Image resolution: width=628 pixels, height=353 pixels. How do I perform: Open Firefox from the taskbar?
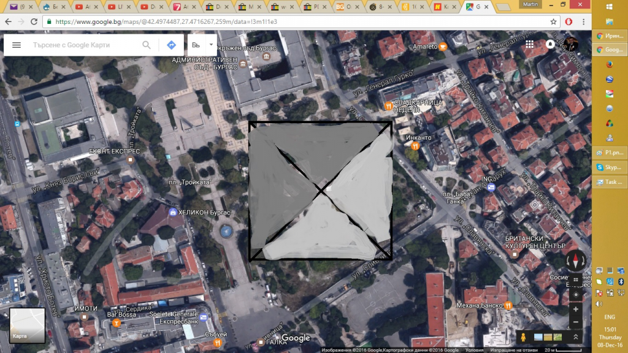(610, 64)
